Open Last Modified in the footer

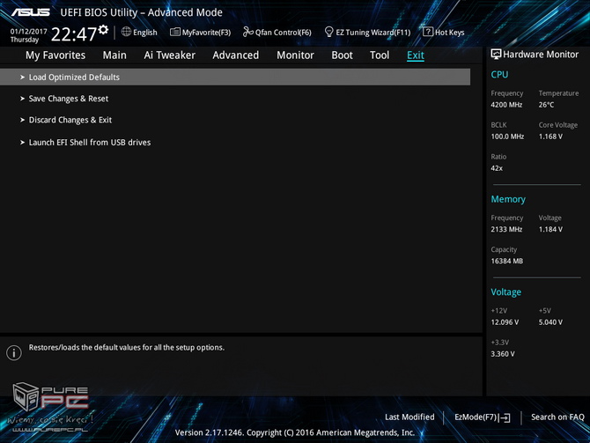pos(409,417)
